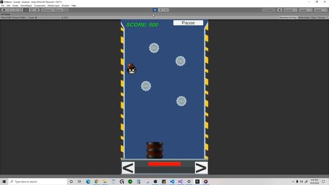Open File Explorer from taskbar
329x185 pixels.
[105, 181]
